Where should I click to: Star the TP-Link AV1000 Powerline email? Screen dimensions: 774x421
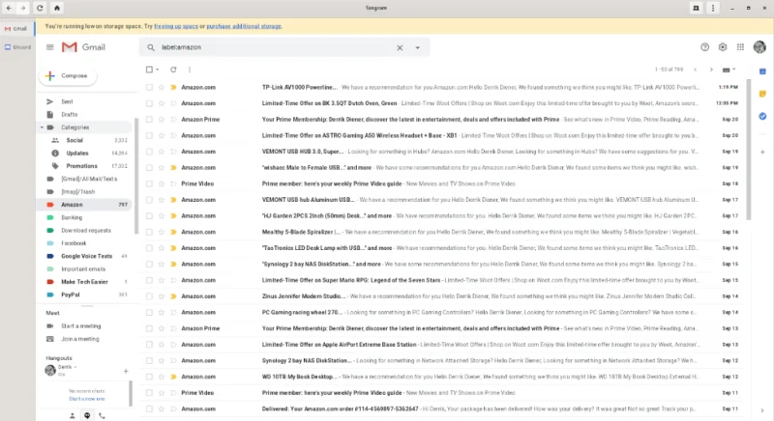(161, 87)
